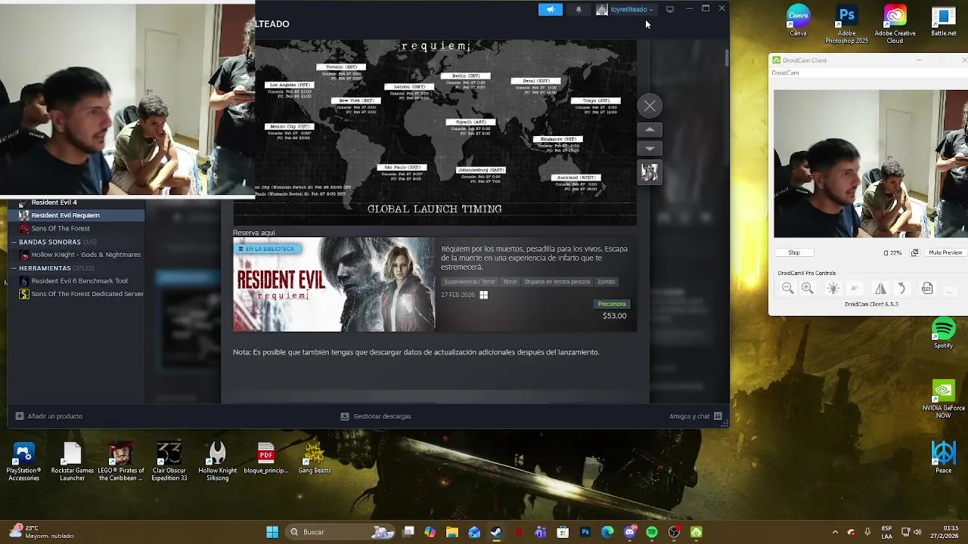Click the taskbar Buscar search box

(x=341, y=532)
